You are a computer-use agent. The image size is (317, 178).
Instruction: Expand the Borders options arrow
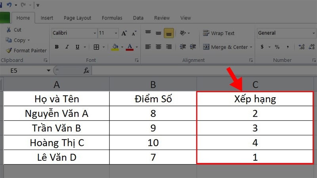tap(104, 47)
